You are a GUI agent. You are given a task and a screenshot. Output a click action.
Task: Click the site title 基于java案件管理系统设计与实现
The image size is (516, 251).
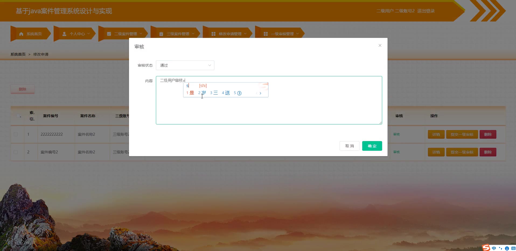64,11
